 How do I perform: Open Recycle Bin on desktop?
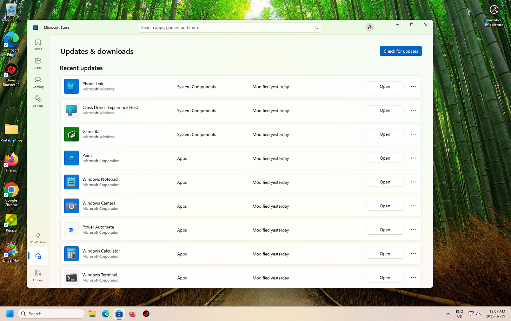[x=11, y=12]
